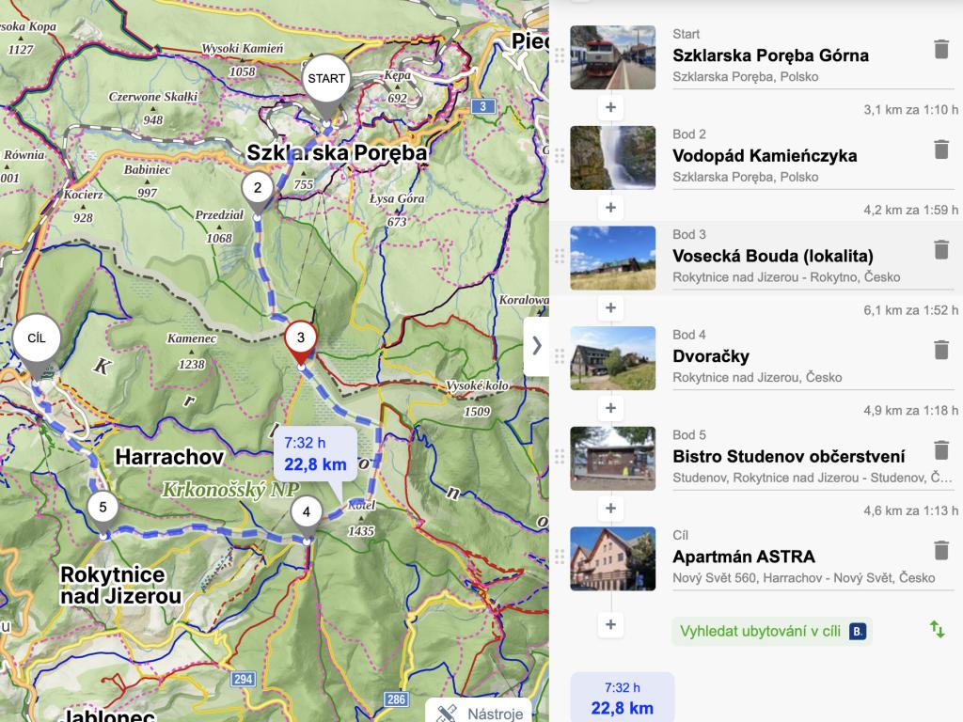Image resolution: width=963 pixels, height=722 pixels.
Task: Click road number 294 sign on map
Action: (243, 679)
